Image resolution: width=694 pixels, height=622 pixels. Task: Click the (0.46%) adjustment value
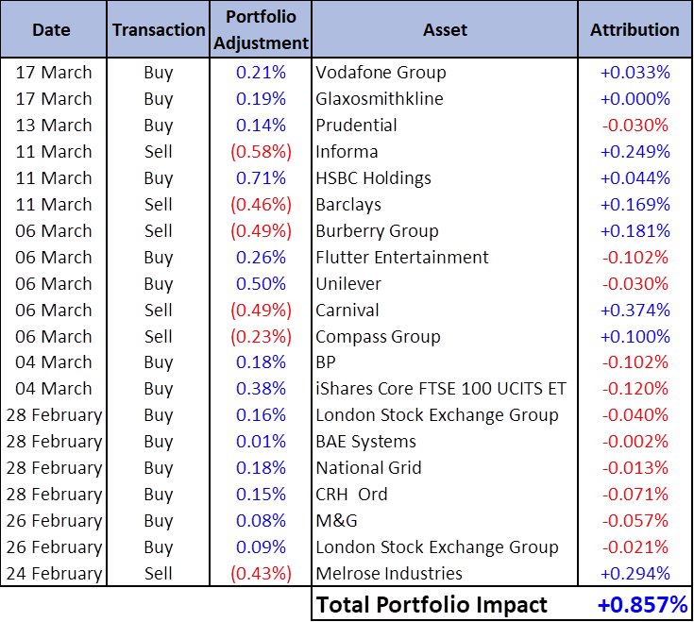(x=261, y=205)
